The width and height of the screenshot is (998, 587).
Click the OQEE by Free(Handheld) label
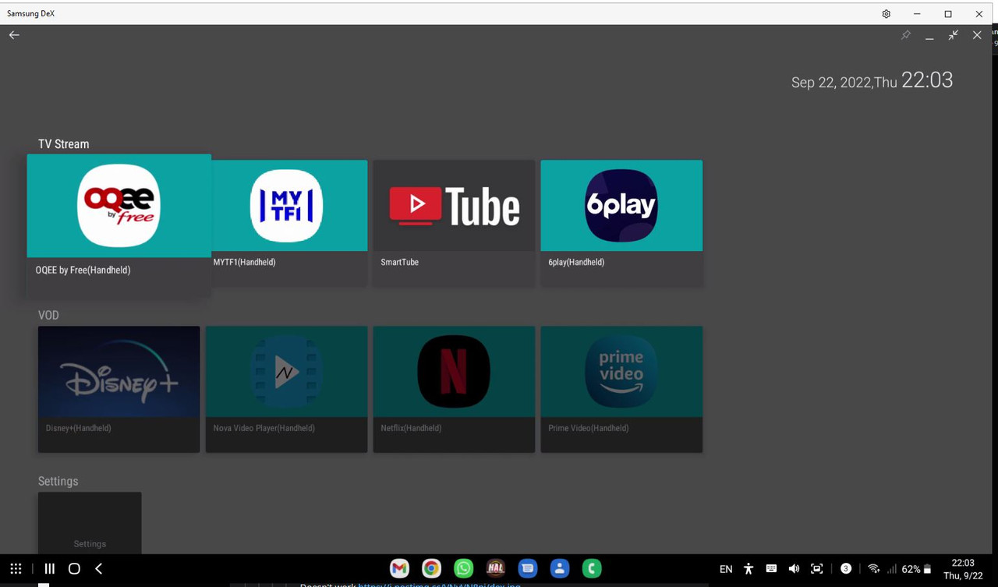(83, 270)
